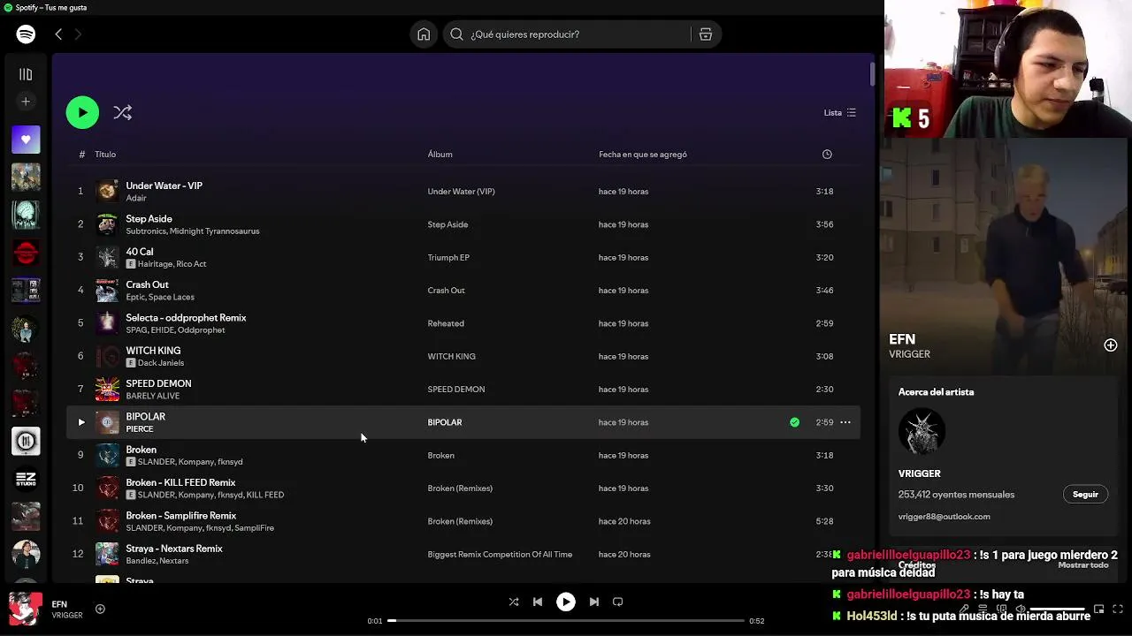
Task: Select Selecta - oddprophet Remix track
Action: pos(186,317)
